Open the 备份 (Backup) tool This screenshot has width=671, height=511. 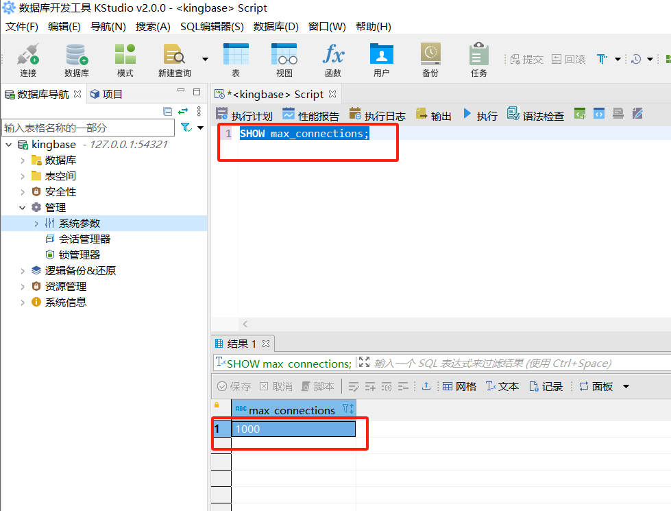pyautogui.click(x=430, y=58)
